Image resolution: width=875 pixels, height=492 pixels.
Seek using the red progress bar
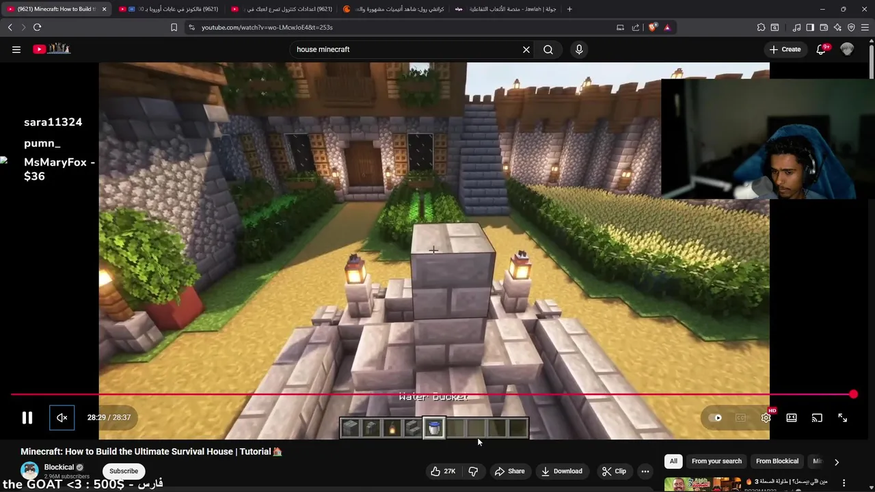(x=432, y=394)
